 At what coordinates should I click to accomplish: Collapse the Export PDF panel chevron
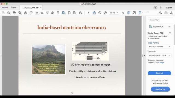[x=169, y=27]
